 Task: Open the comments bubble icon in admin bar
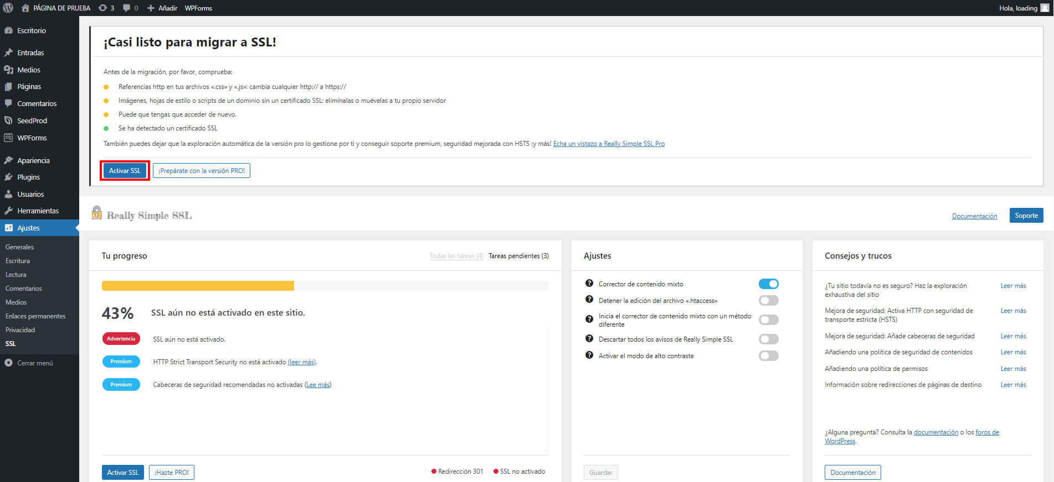127,8
